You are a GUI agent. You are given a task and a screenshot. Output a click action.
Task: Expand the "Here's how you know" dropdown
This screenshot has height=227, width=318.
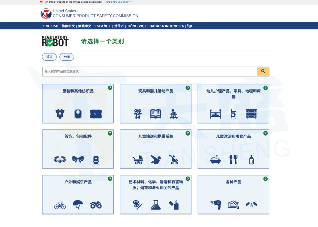(118, 2)
